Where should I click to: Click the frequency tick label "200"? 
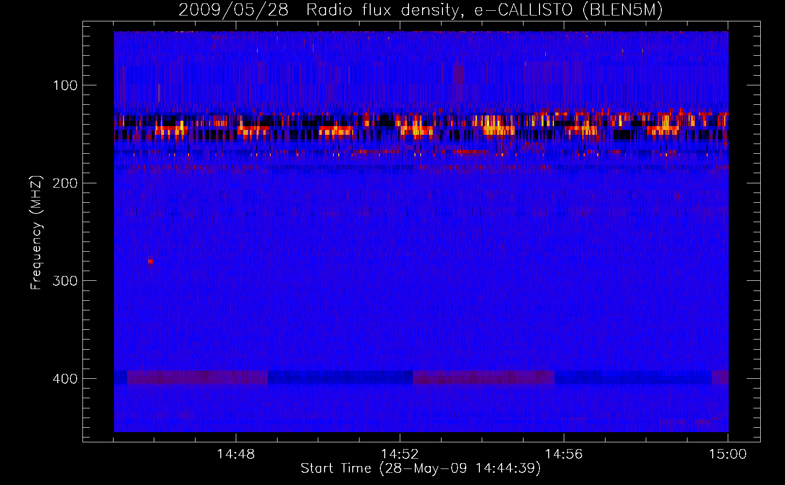click(65, 183)
